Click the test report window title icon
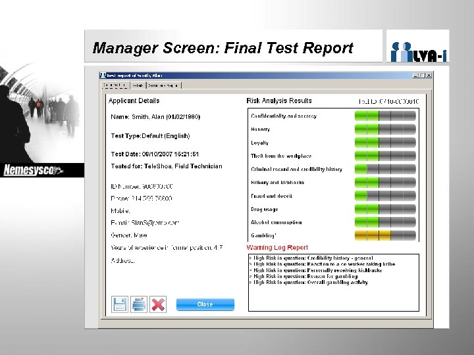Viewport: 474px width, 355px height. click(x=103, y=75)
